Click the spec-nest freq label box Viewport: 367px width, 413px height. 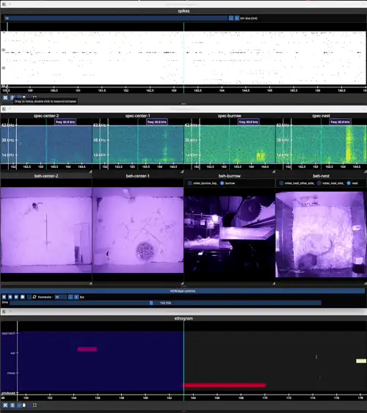click(x=340, y=122)
